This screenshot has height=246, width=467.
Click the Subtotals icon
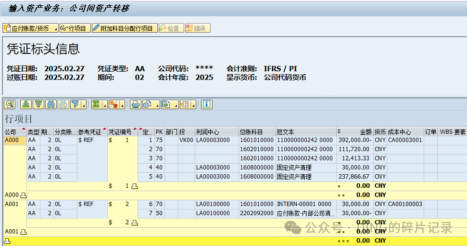click(114, 104)
